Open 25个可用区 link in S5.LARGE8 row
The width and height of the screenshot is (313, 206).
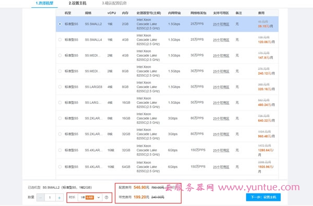coord(221,87)
